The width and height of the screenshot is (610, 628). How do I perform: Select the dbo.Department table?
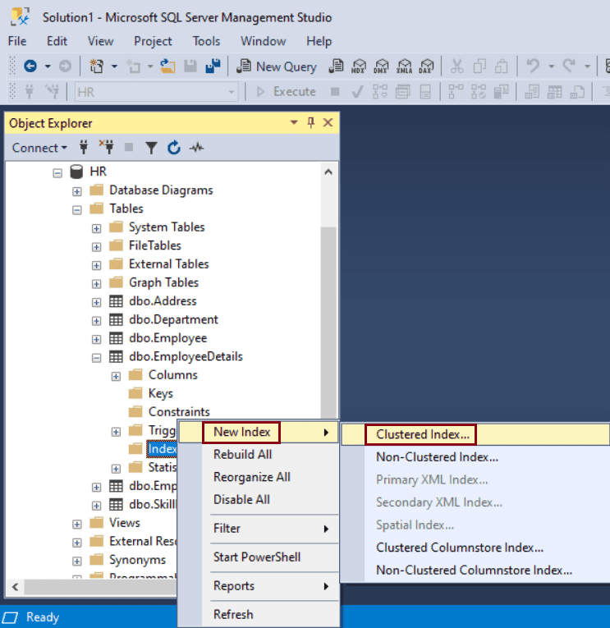(x=173, y=319)
